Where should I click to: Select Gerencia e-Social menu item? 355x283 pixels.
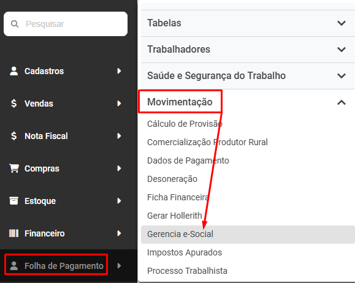248,235
